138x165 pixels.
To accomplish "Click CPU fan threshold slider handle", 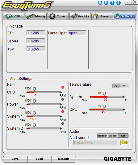I will (x=34, y=89).
